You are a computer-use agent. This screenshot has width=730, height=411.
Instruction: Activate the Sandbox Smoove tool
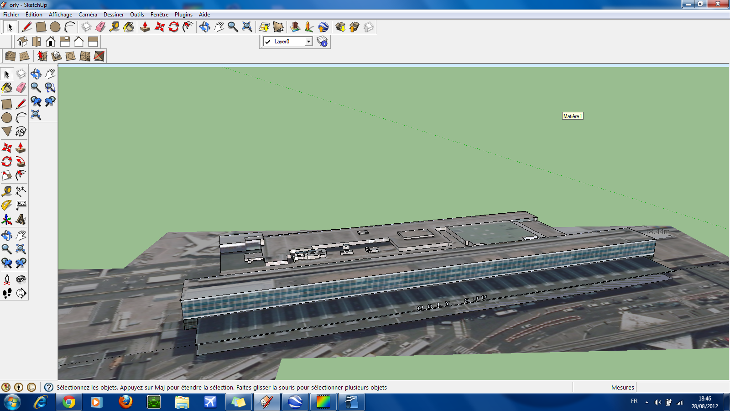[42, 56]
